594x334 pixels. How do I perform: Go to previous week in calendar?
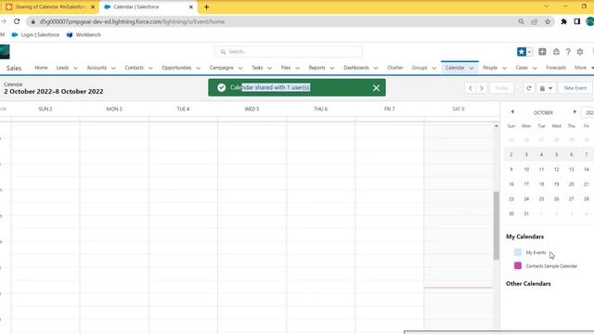471,88
